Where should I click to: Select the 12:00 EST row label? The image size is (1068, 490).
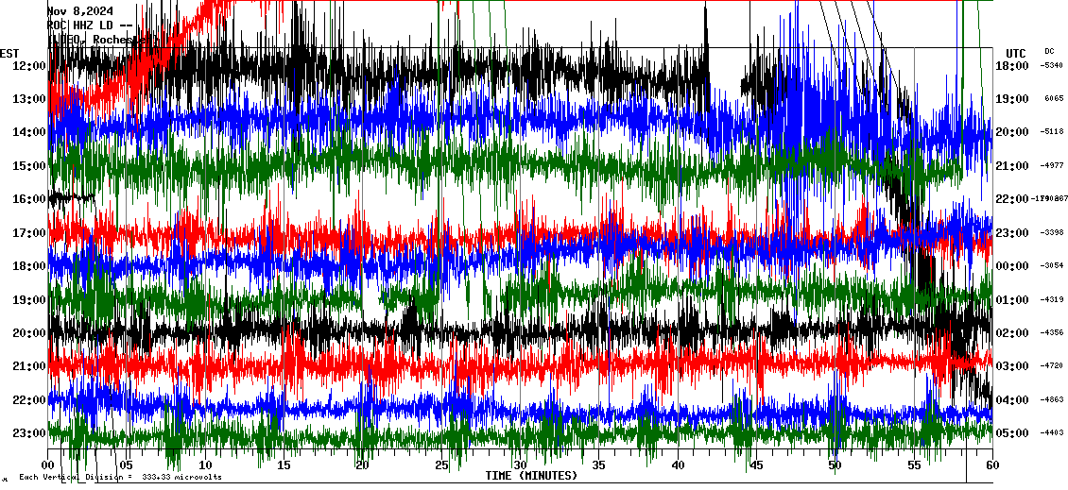tap(29, 65)
